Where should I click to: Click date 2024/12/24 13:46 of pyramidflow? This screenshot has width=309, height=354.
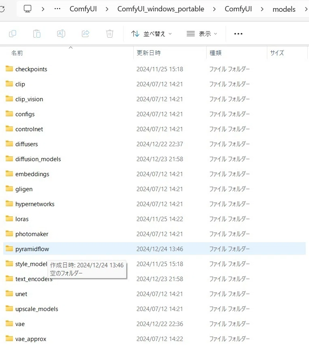coord(160,249)
